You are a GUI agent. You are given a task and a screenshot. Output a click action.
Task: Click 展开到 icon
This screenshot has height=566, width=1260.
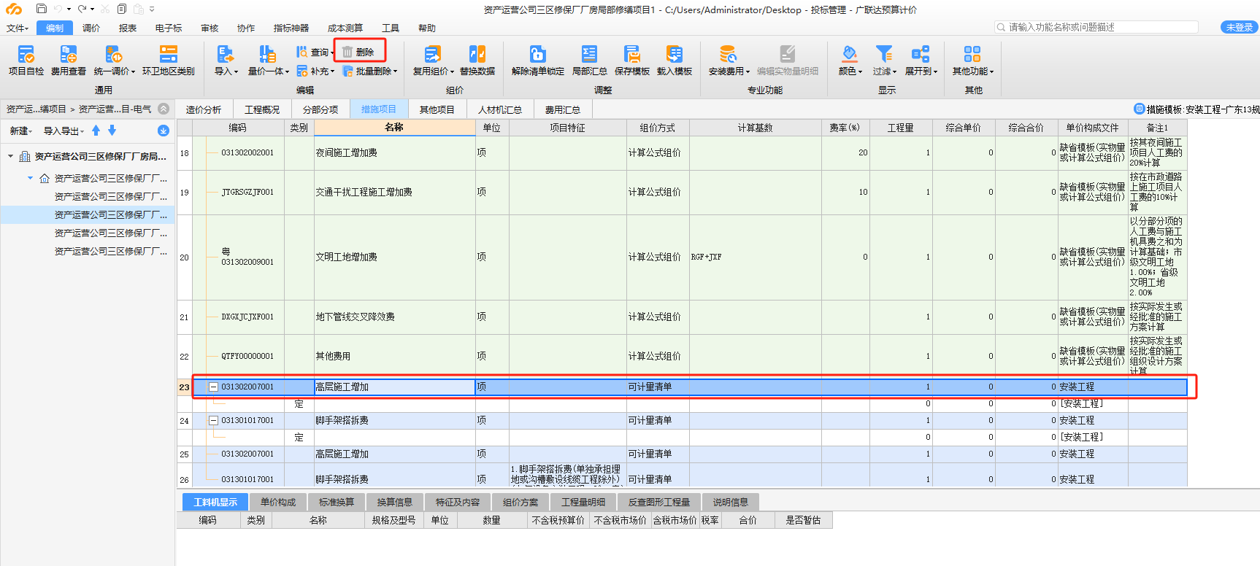click(921, 54)
